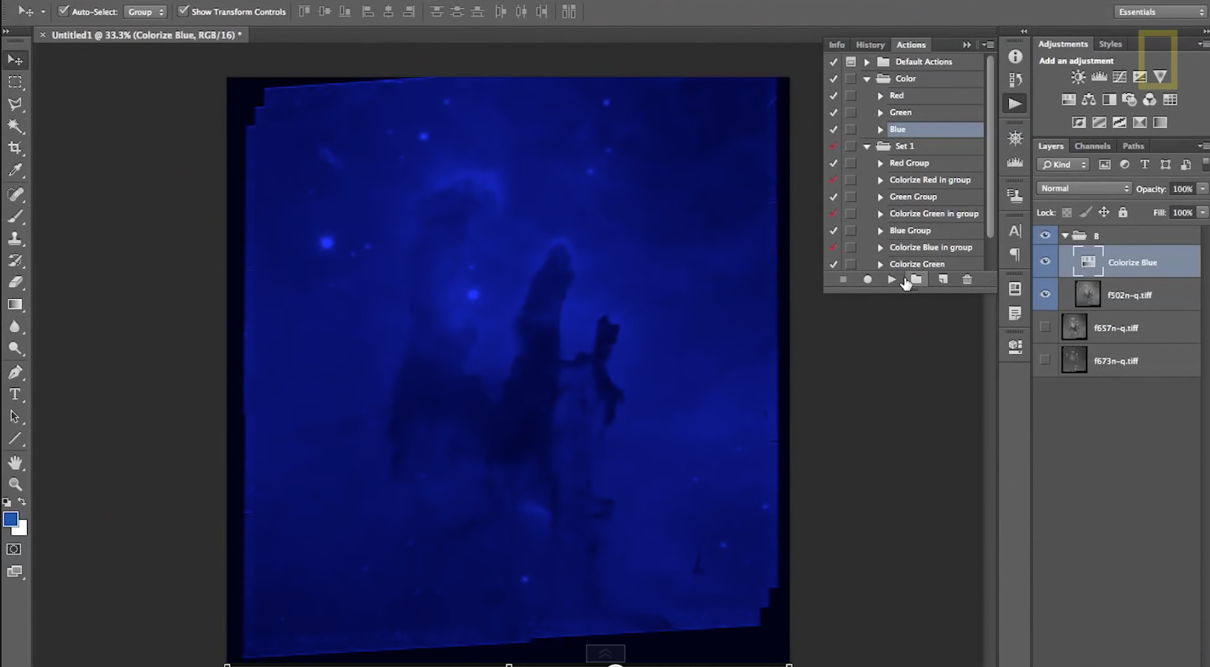Viewport: 1210px width, 667px height.
Task: Add Curves adjustment
Action: pos(1119,77)
